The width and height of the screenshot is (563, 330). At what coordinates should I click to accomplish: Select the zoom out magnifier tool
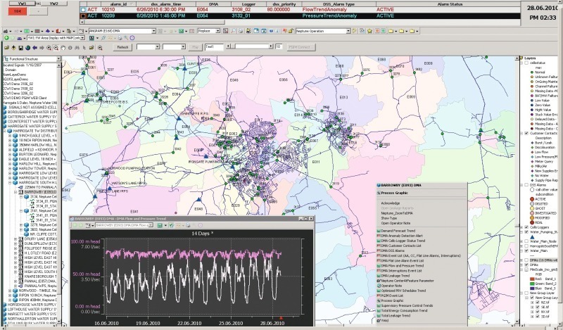(56, 47)
